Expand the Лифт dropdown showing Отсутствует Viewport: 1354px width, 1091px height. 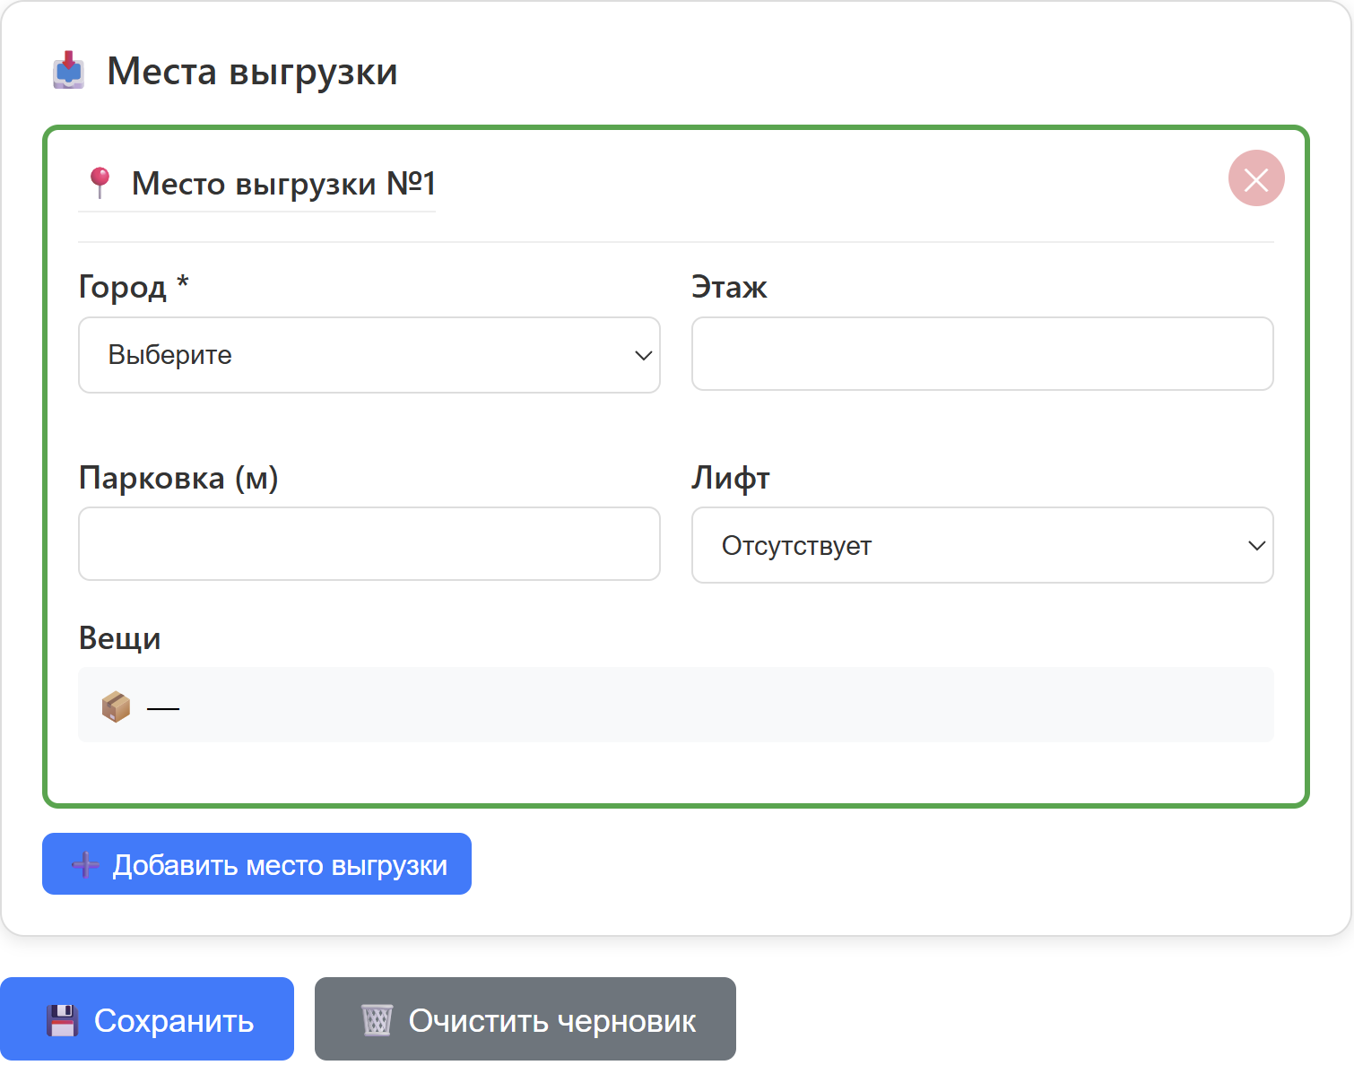[983, 545]
